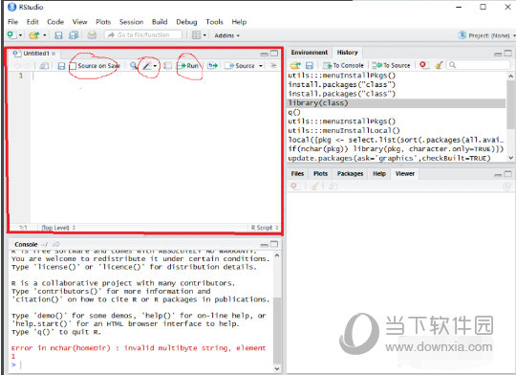Click Remove selected history entries icon
The height and width of the screenshot is (375, 516).
click(423, 65)
